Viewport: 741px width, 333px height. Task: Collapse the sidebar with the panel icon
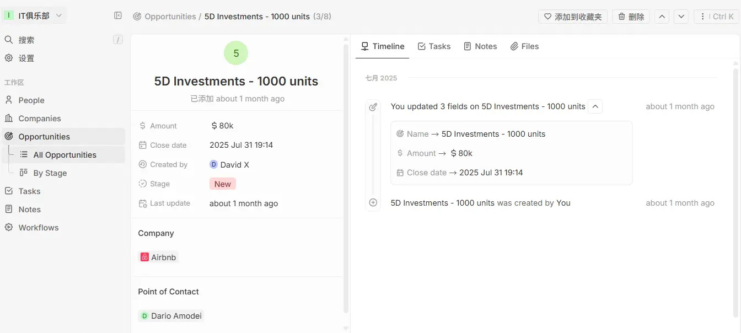click(118, 16)
